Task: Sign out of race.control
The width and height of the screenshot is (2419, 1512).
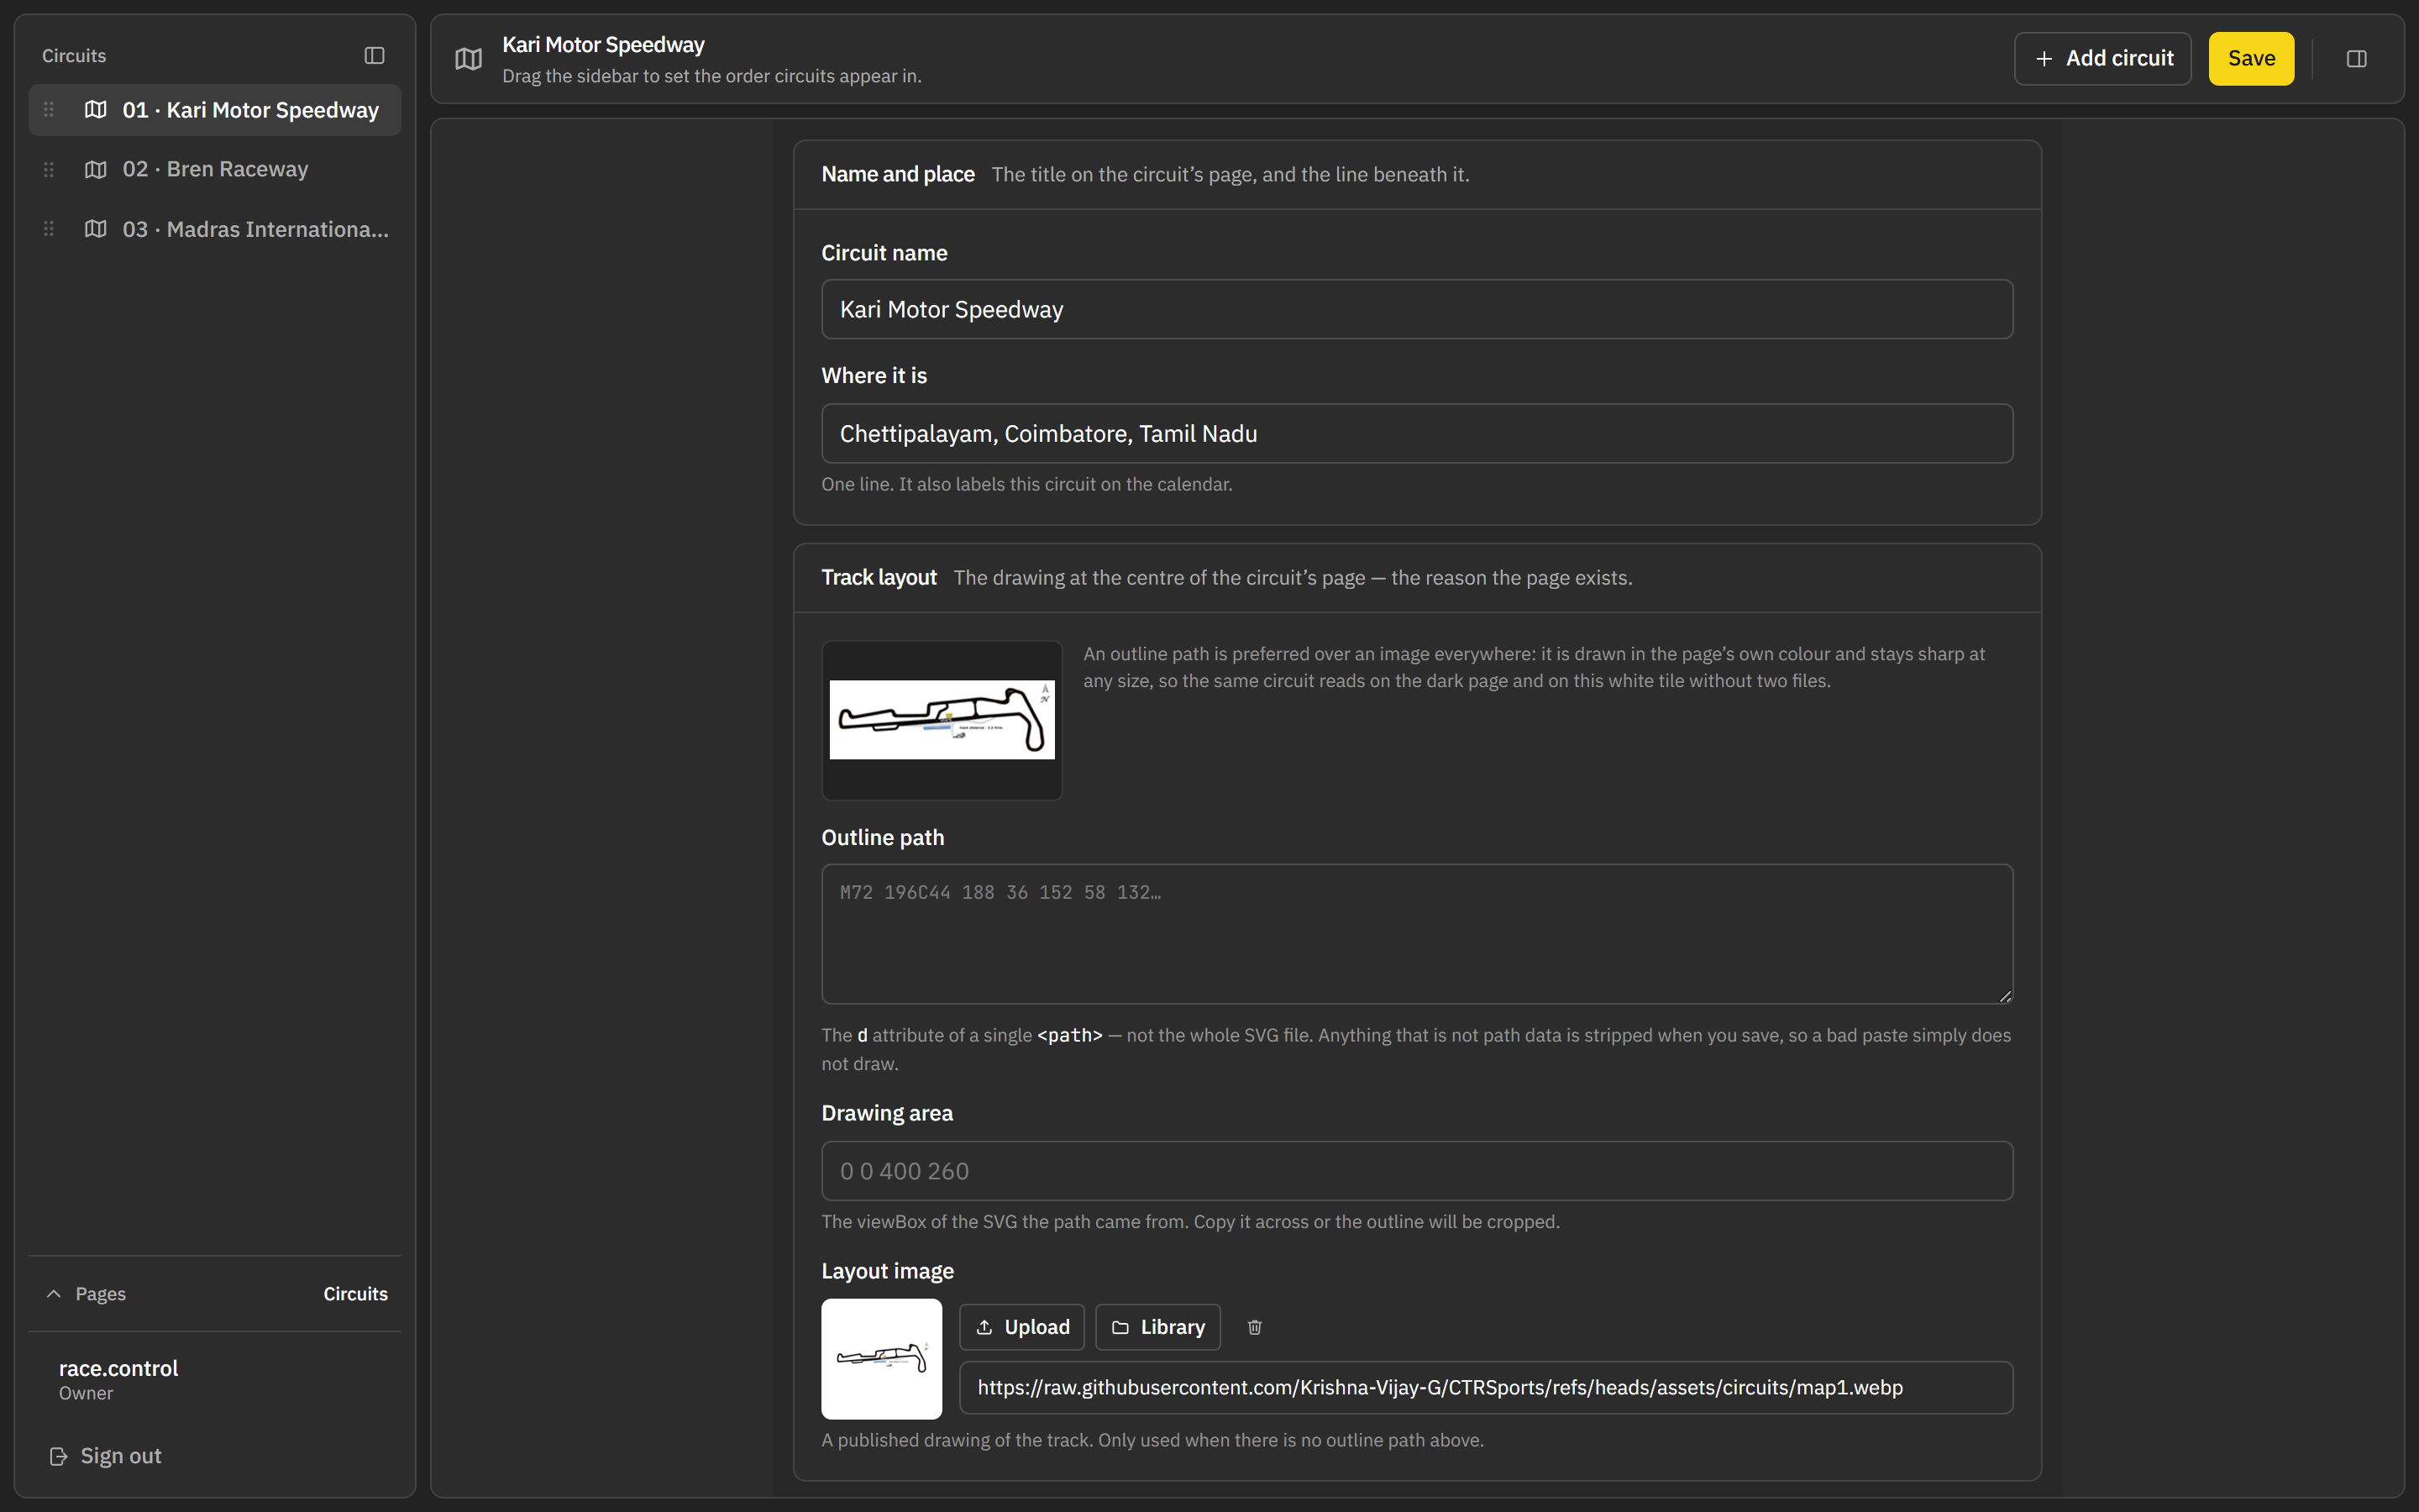Action: coord(105,1456)
